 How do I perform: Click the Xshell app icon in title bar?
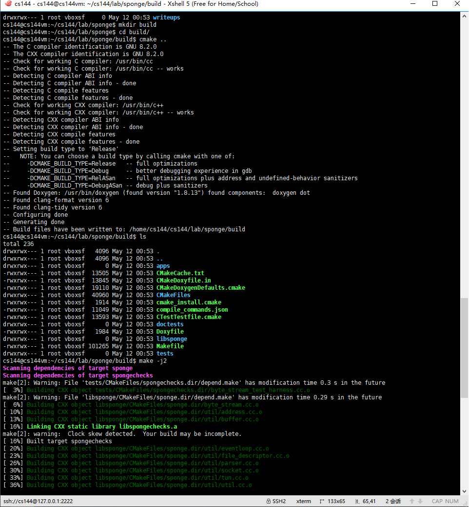click(8, 3)
